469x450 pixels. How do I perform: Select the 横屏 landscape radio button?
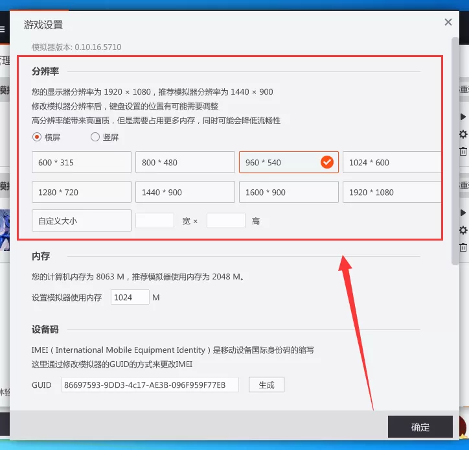tap(37, 137)
